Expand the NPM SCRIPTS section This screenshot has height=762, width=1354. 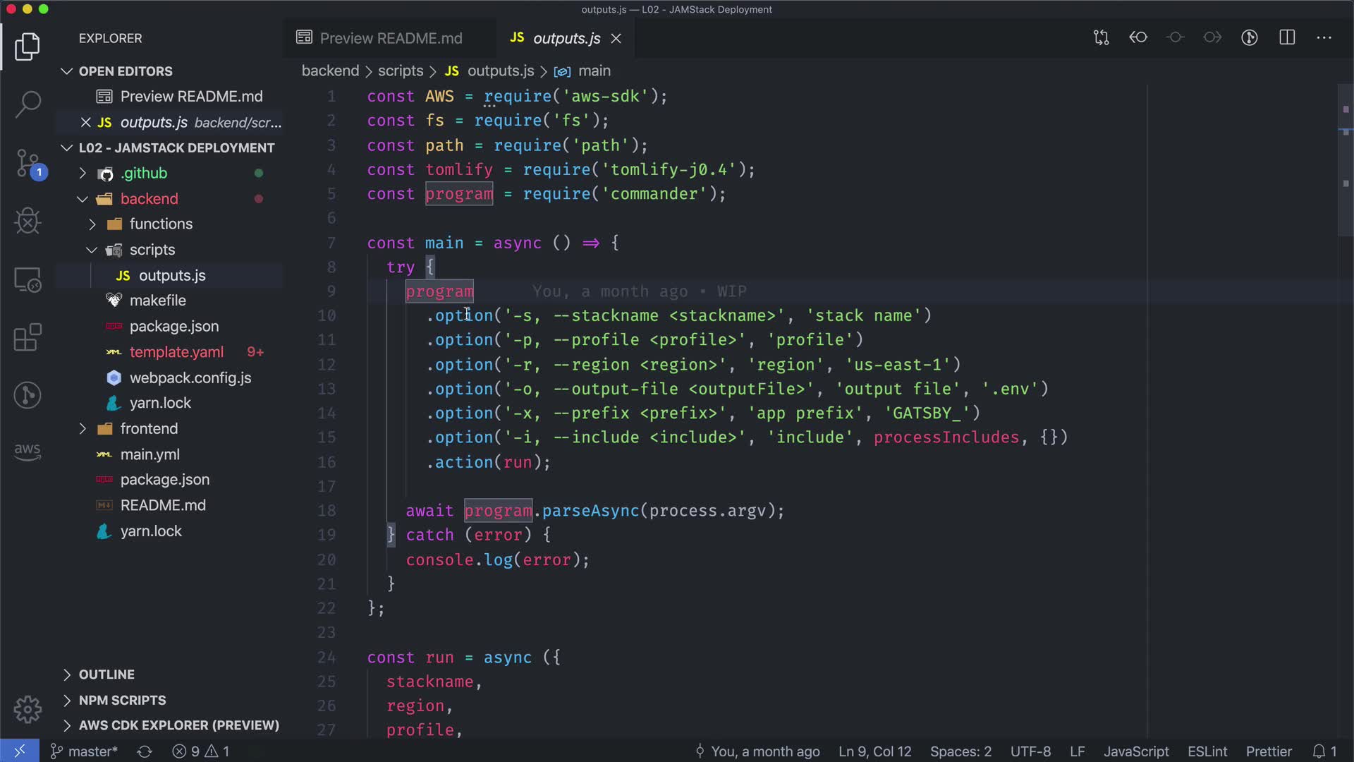click(x=122, y=700)
